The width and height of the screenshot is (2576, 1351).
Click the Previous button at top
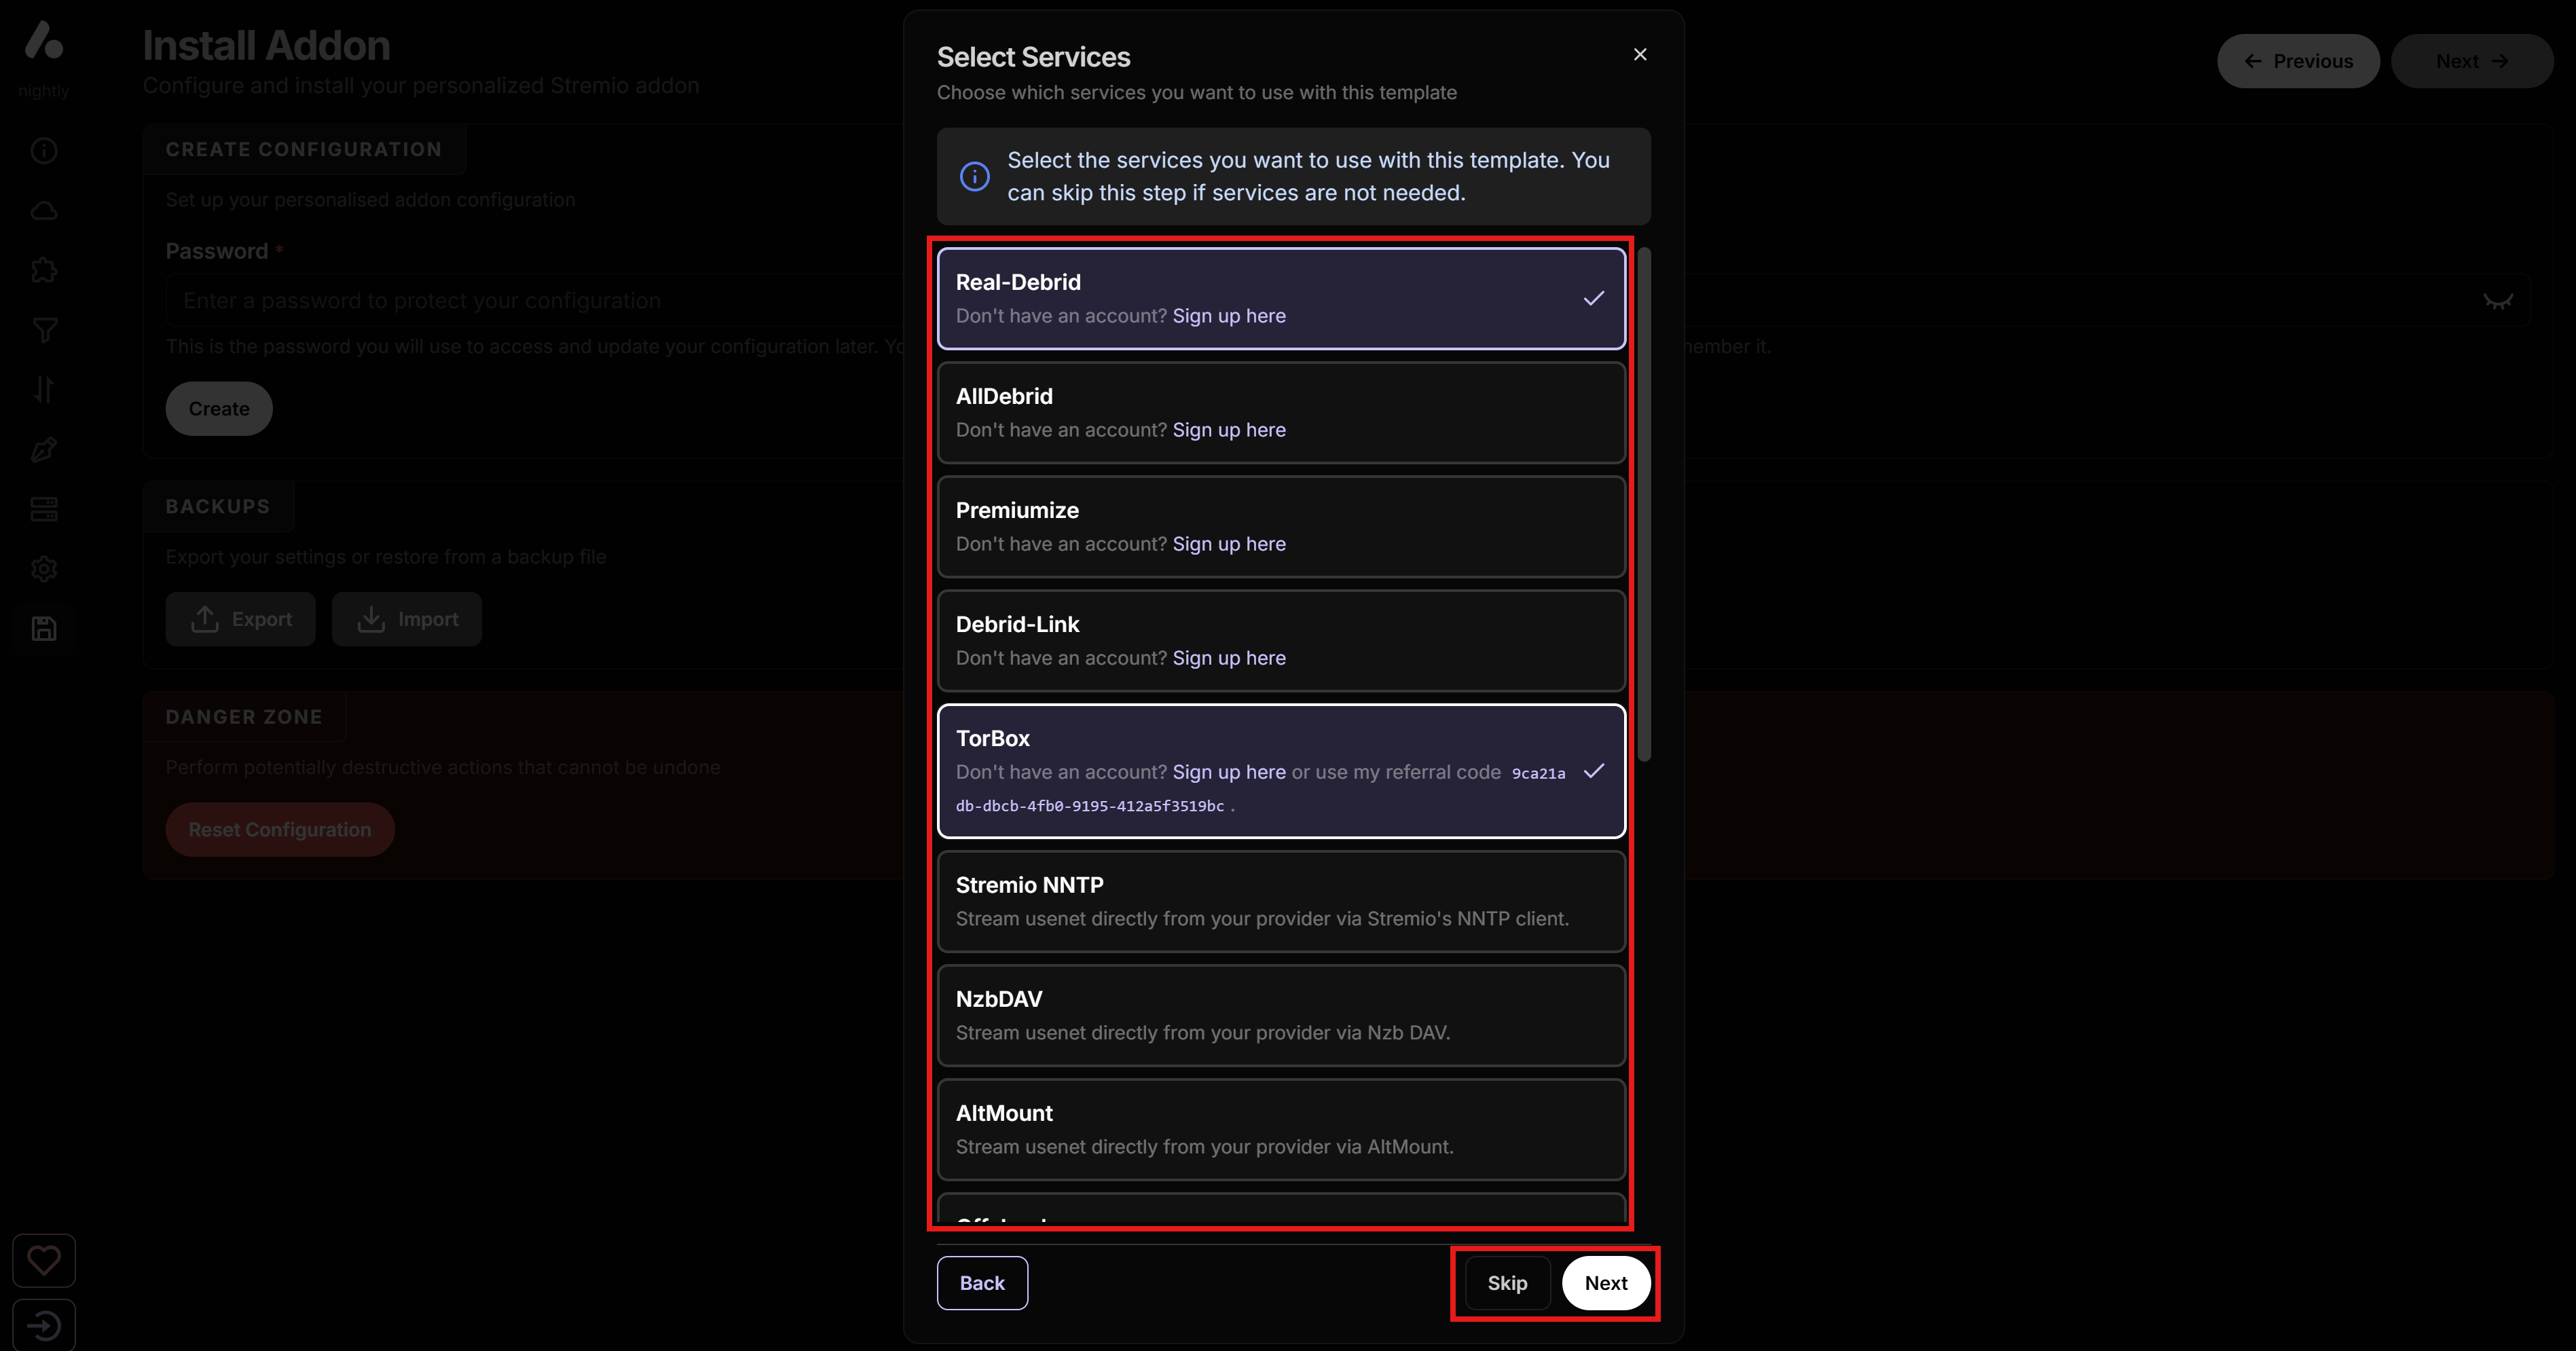(2298, 61)
